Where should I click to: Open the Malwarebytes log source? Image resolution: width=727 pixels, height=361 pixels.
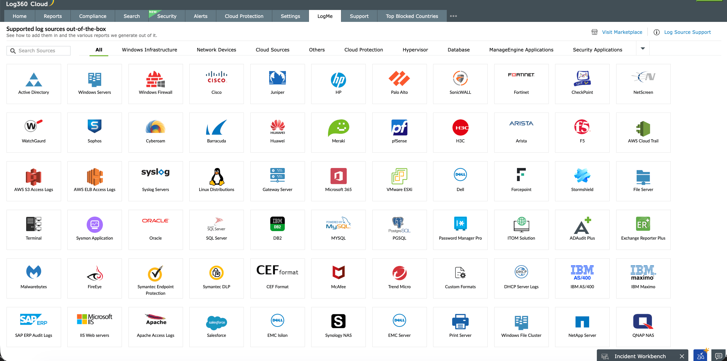point(34,278)
